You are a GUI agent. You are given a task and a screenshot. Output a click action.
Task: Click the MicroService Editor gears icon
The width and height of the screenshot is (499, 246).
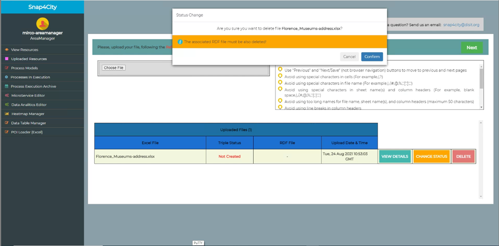coord(6,96)
